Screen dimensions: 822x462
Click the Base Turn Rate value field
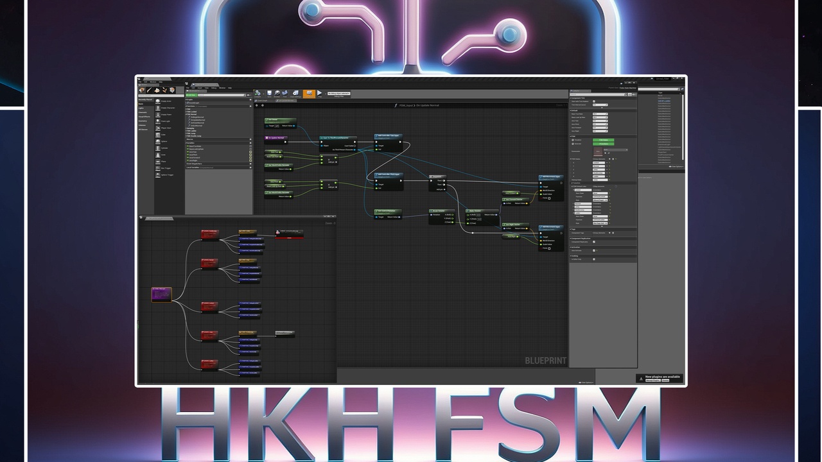[x=600, y=114]
